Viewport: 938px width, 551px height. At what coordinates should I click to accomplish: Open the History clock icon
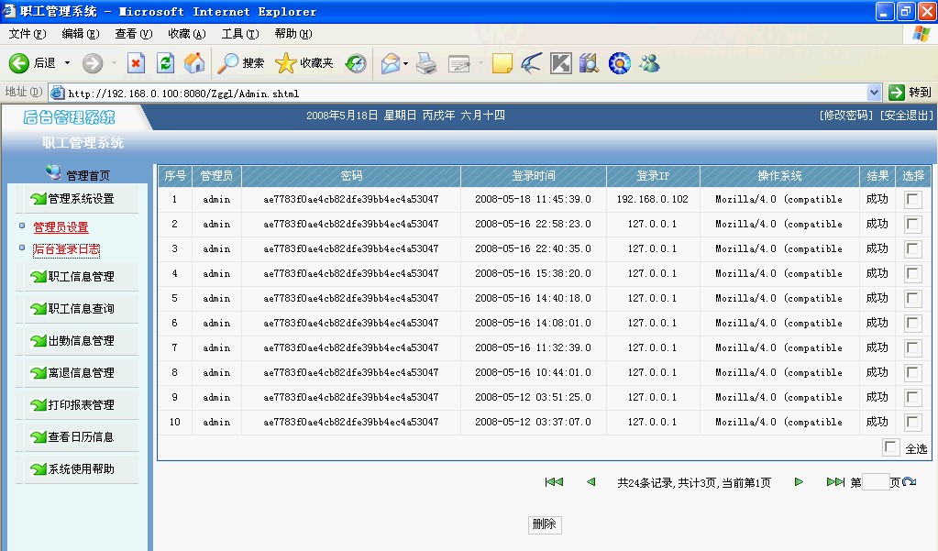click(356, 63)
